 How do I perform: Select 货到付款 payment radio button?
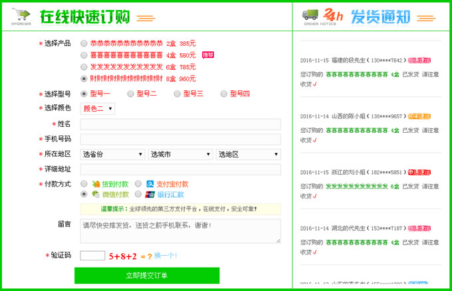click(x=84, y=183)
